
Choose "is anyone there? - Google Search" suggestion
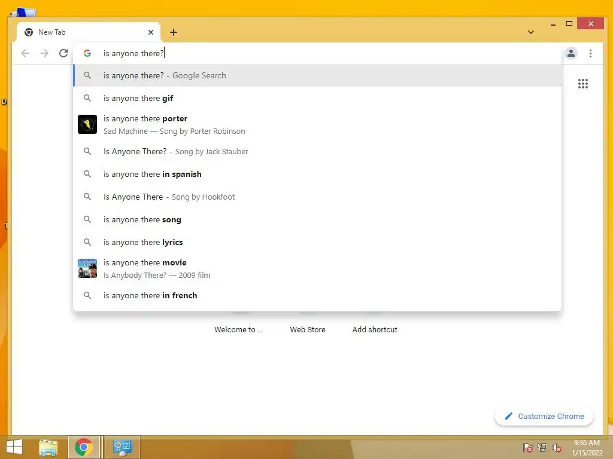(x=317, y=76)
